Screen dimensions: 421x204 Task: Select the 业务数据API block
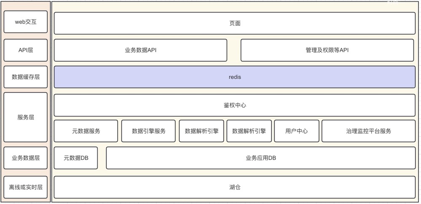[140, 50]
